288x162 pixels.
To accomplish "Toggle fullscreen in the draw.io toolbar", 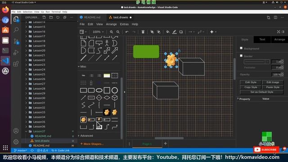I will coord(279,32).
